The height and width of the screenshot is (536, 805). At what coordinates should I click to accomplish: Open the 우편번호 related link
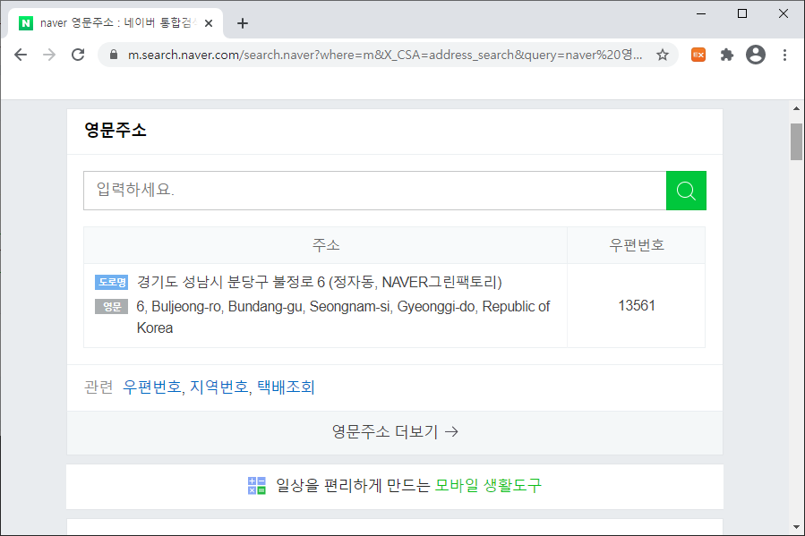tap(152, 387)
